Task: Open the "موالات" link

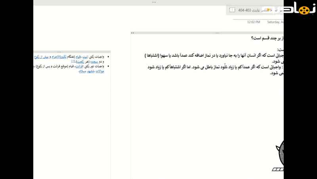Action: pos(100,71)
